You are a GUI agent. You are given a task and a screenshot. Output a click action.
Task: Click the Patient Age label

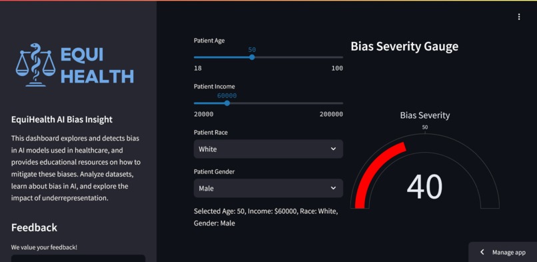pyautogui.click(x=209, y=41)
